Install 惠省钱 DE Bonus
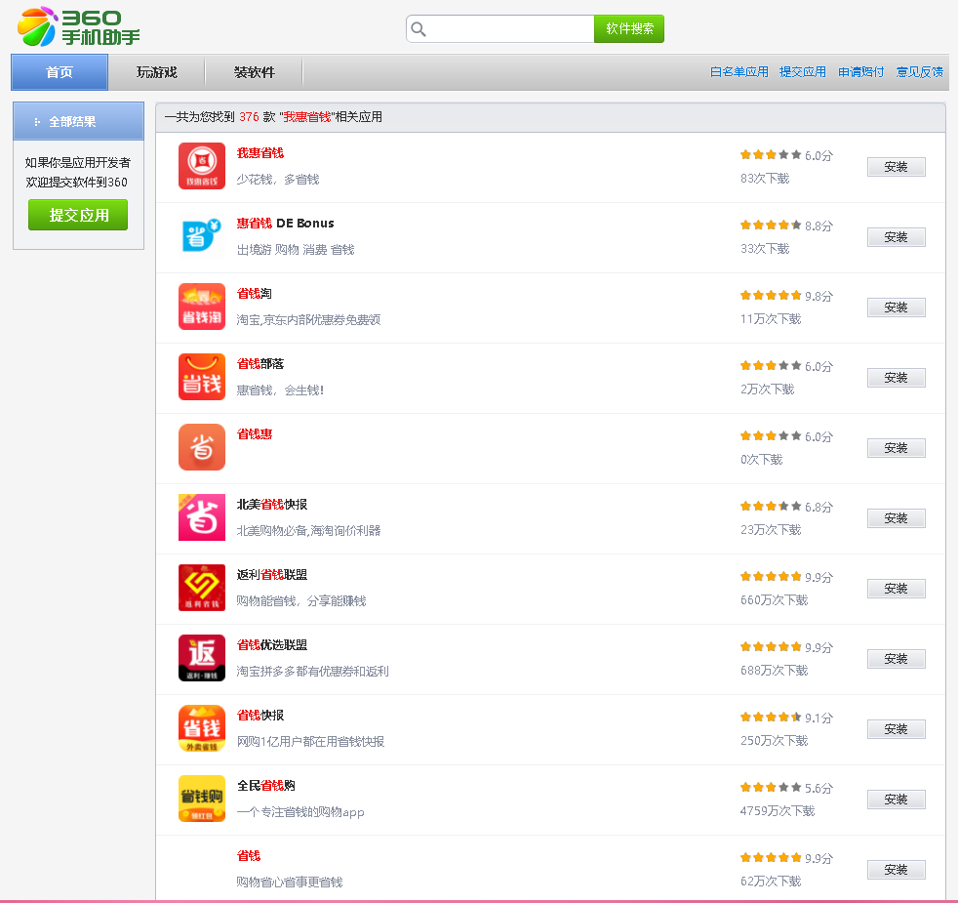This screenshot has width=958, height=903. 896,236
